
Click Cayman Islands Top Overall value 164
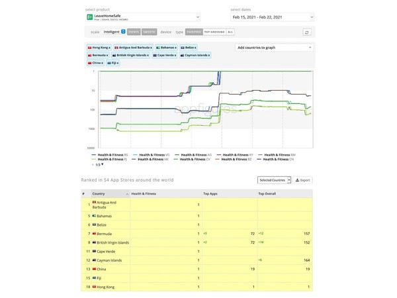[306, 260]
